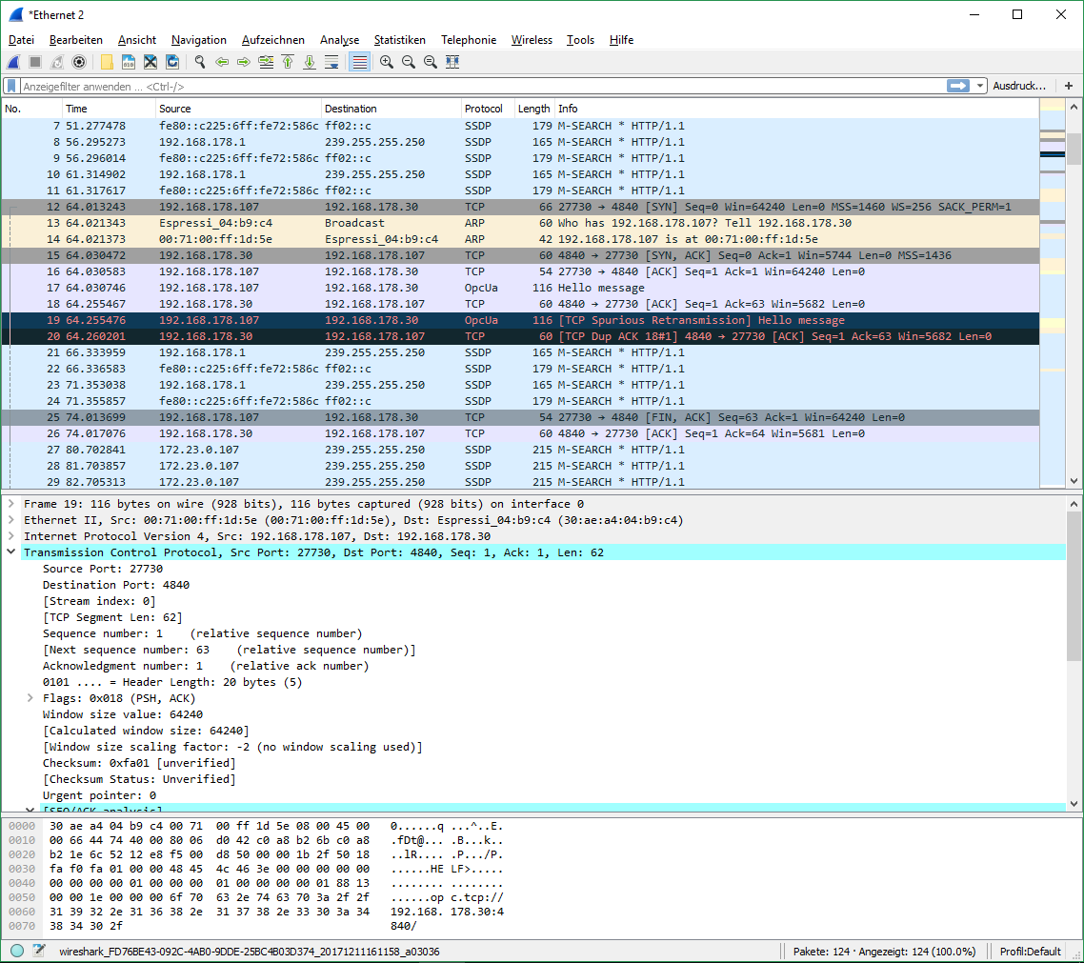Viewport: 1084px width, 963px height.
Task: Expand the Ethernet II section
Action: click(11, 520)
